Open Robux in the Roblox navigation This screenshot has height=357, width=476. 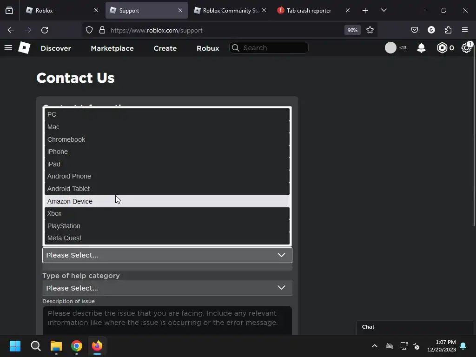point(208,48)
